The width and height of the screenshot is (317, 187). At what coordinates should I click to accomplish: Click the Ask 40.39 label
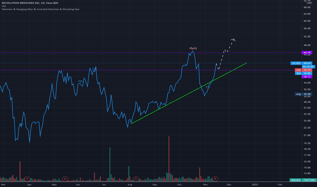point(303,70)
